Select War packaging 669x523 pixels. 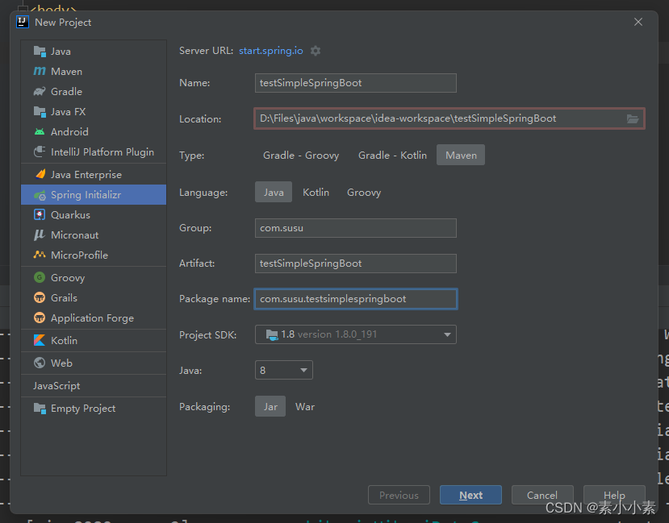pos(305,406)
